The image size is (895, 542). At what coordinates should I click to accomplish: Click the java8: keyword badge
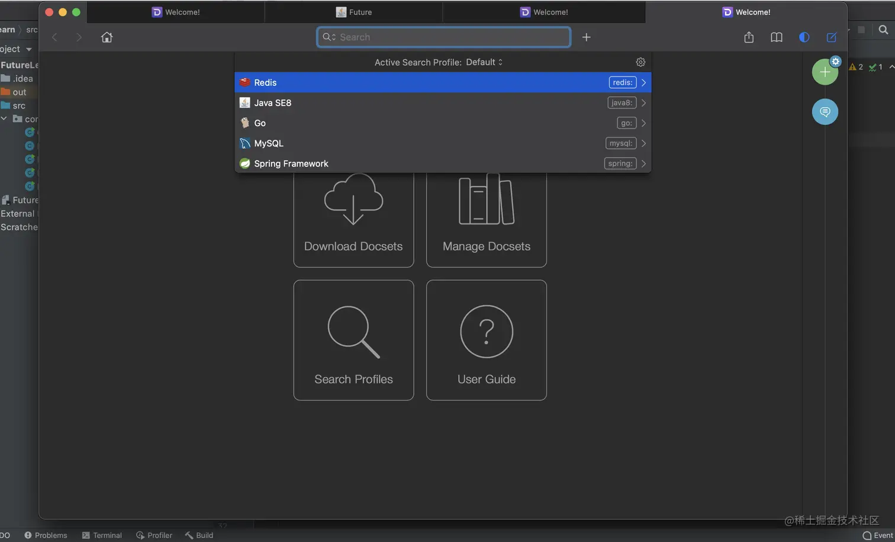tap(622, 102)
